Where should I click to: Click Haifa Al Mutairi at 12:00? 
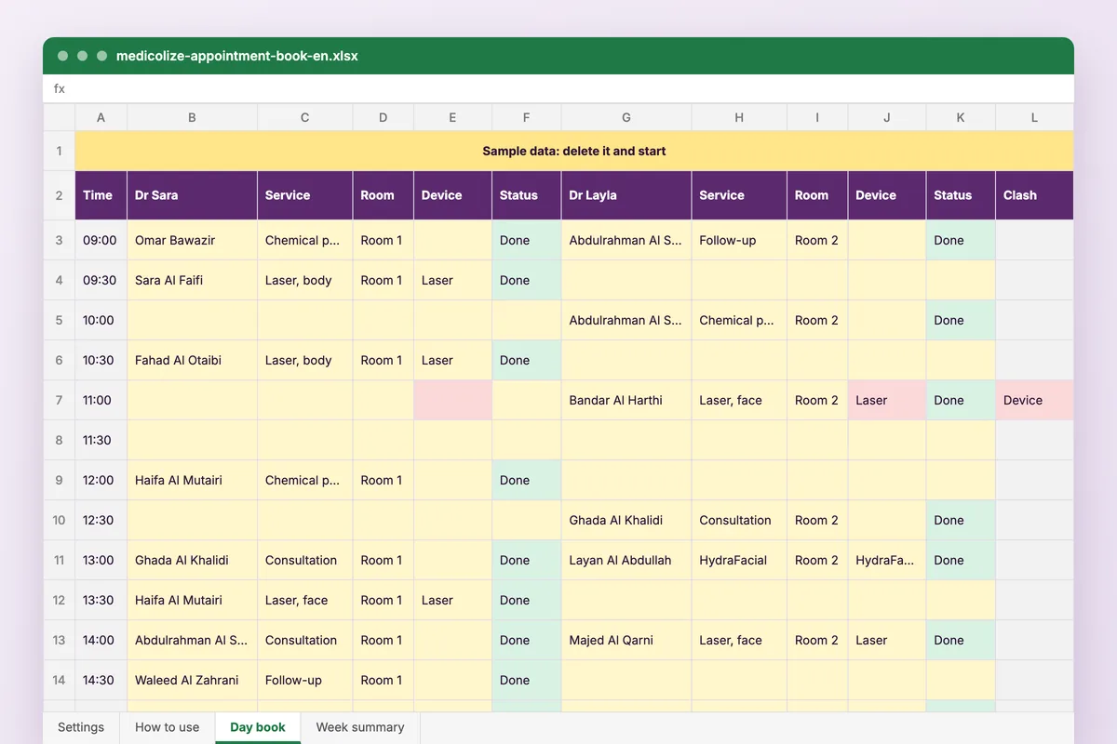coord(192,480)
